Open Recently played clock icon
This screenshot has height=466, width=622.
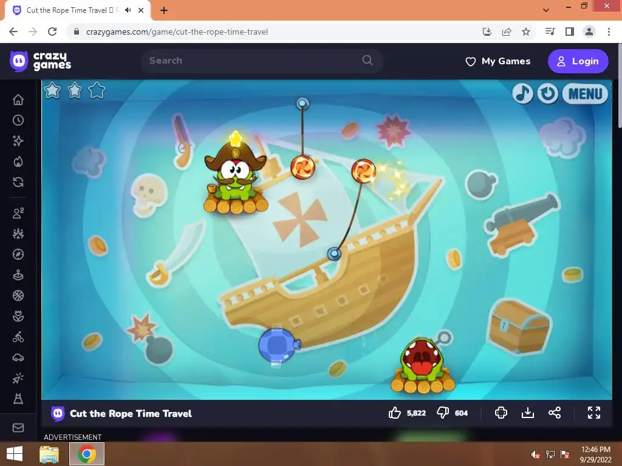18,120
